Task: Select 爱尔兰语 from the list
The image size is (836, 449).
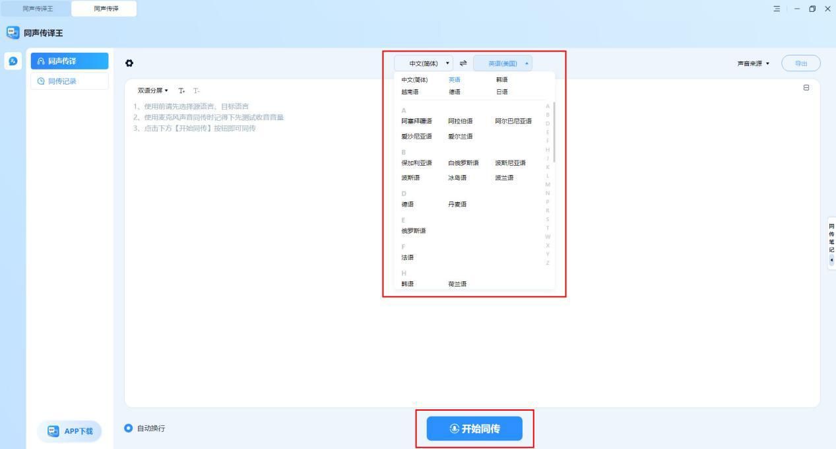Action: point(461,136)
